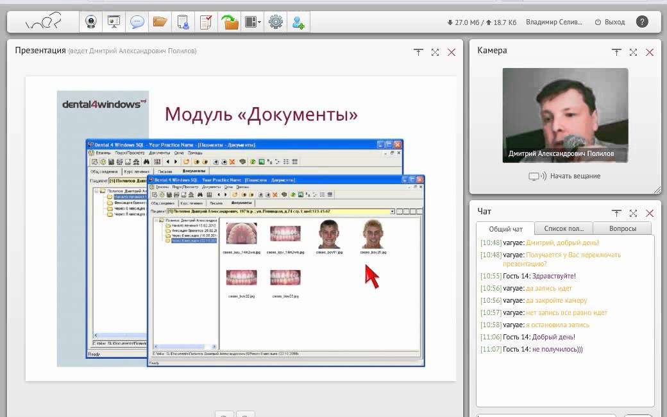Expand Чат panel to full screen

633,213
